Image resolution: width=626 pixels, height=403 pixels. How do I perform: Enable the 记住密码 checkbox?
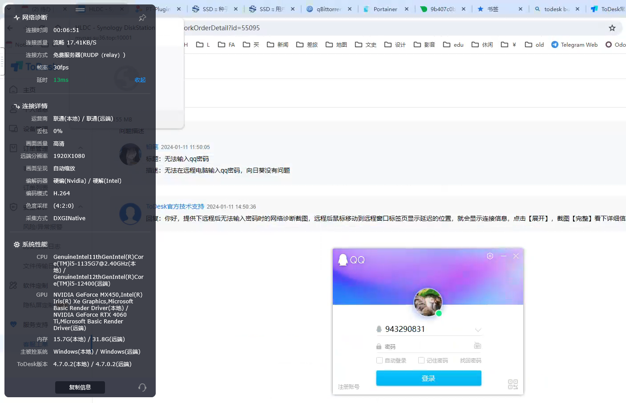421,360
